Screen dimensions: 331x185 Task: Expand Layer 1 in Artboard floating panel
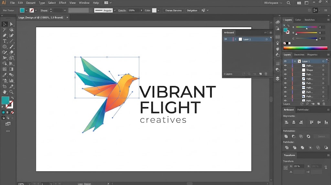236,39
